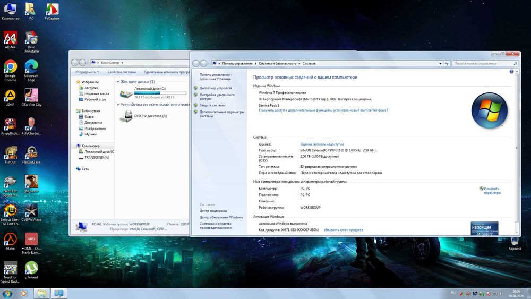Select the Система и безопасность breadcrumb
531x299 pixels.
click(277, 64)
